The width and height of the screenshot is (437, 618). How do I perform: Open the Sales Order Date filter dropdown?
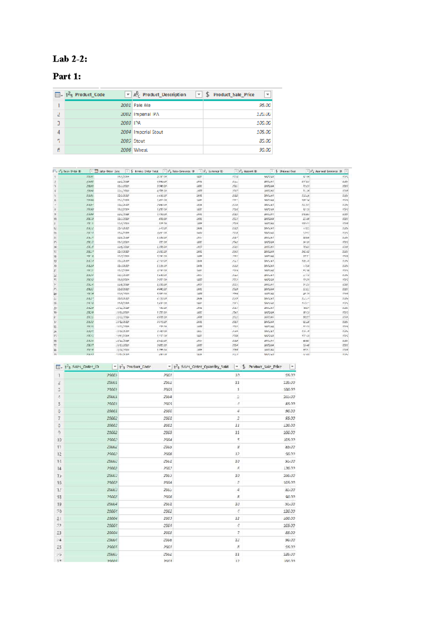127,171
